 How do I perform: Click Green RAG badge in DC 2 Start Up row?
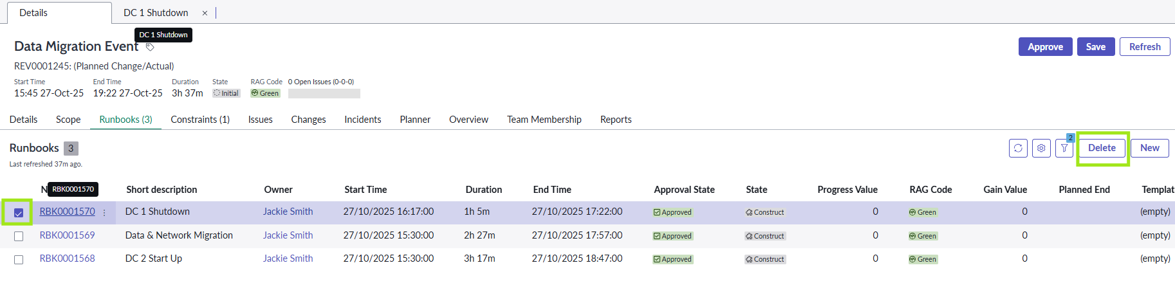coord(922,259)
